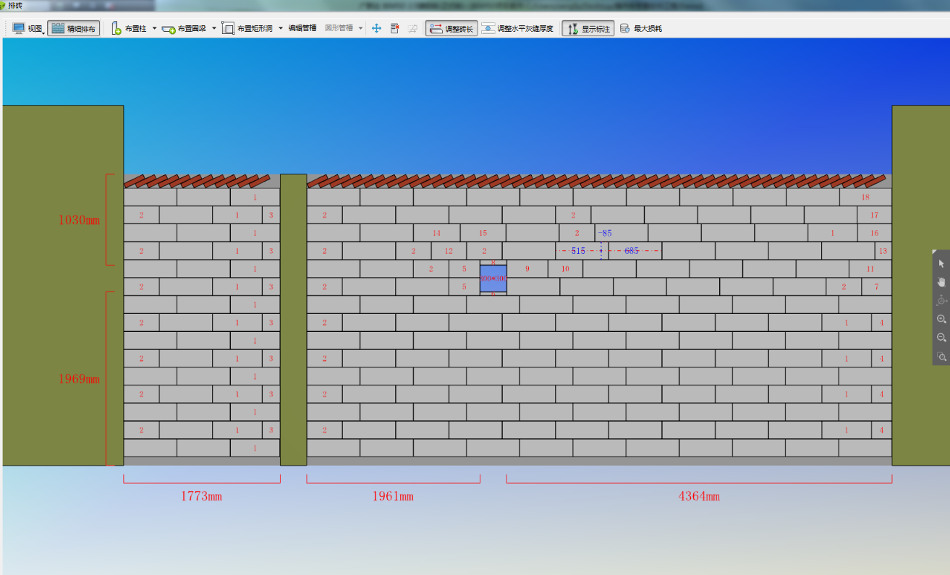Viewport: 950px width, 575px height.
Task: Click the zoom out magnifier icon
Action: [x=941, y=338]
